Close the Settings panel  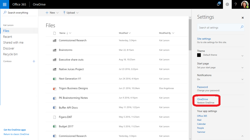coord(242,18)
